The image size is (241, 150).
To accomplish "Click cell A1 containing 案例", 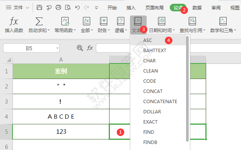I will pyautogui.click(x=61, y=71).
